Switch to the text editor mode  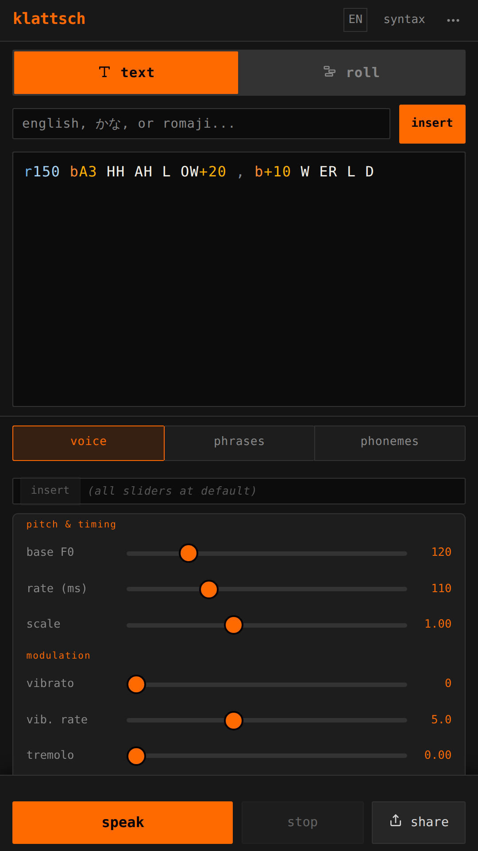(126, 73)
